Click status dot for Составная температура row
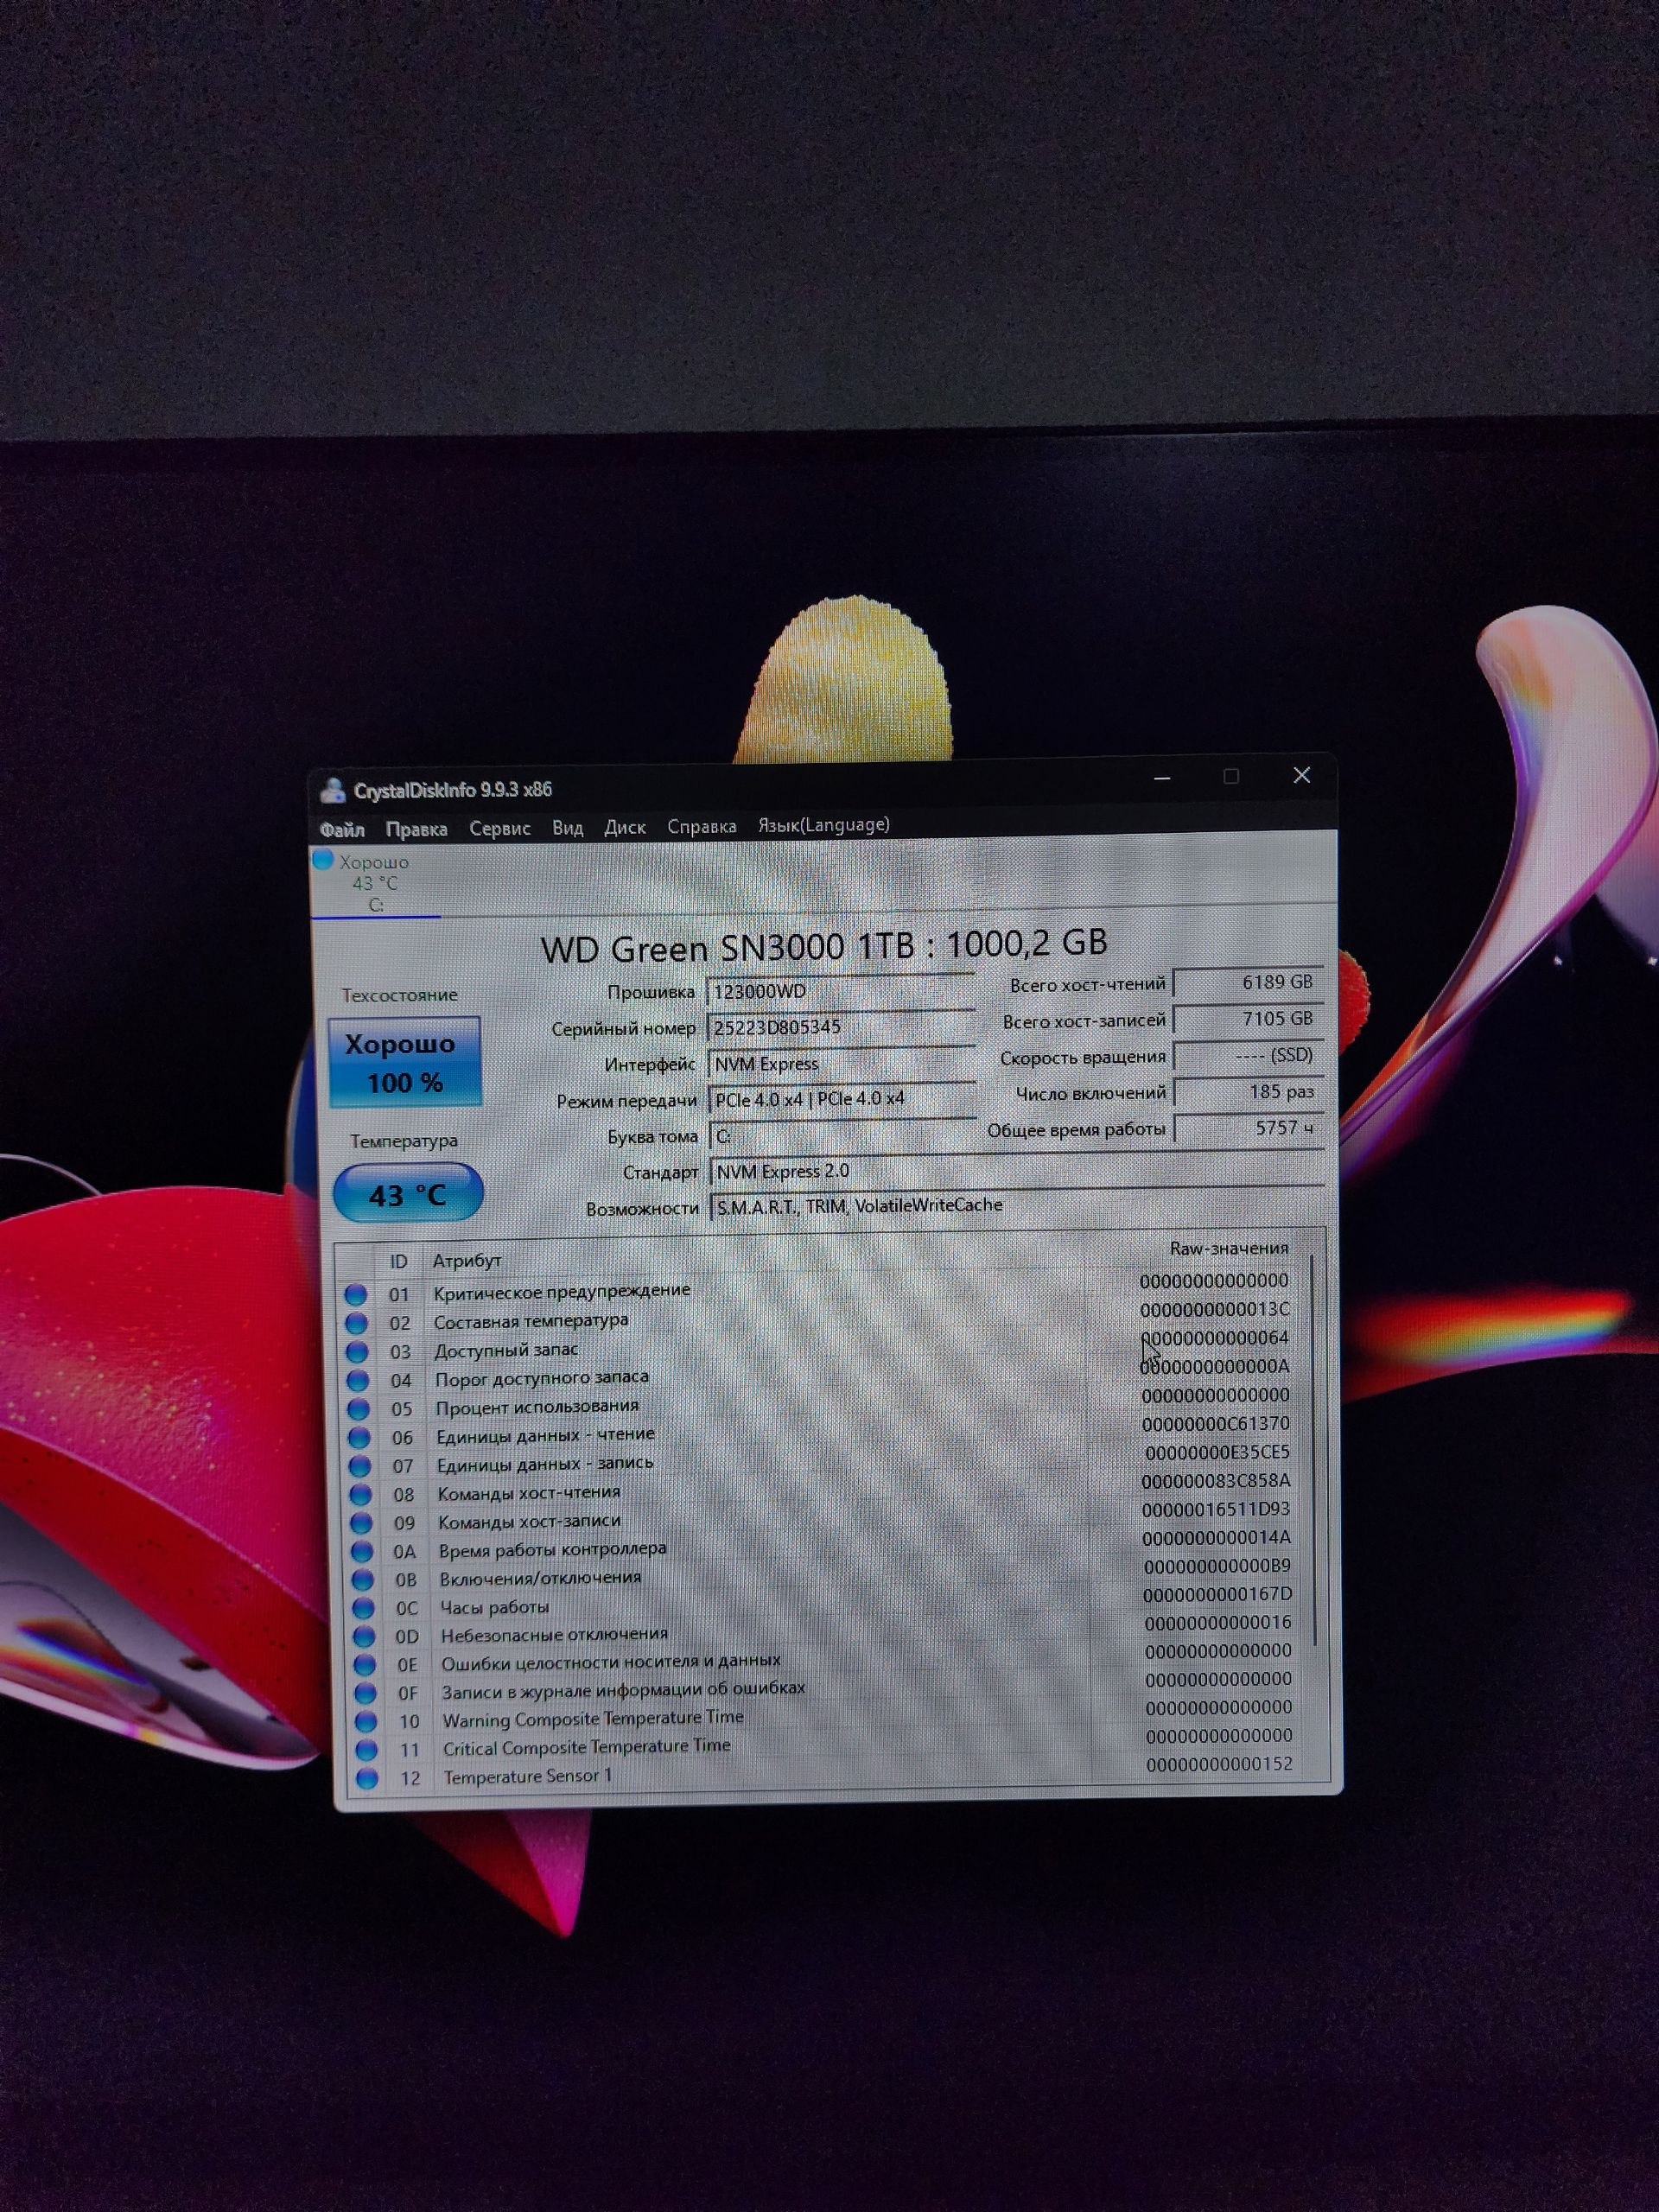Image resolution: width=1659 pixels, height=2212 pixels. point(356,1323)
